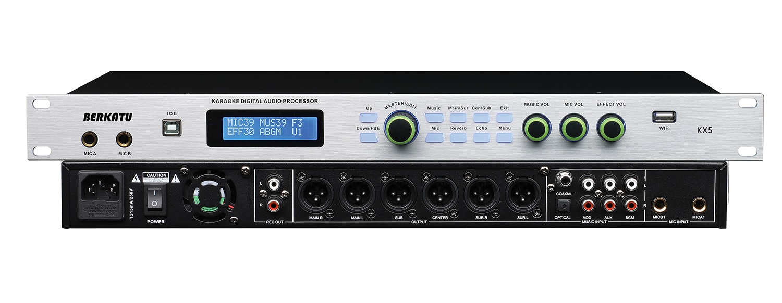Click the front USB type-B port
This screenshot has height=303, width=782.
(x=172, y=127)
